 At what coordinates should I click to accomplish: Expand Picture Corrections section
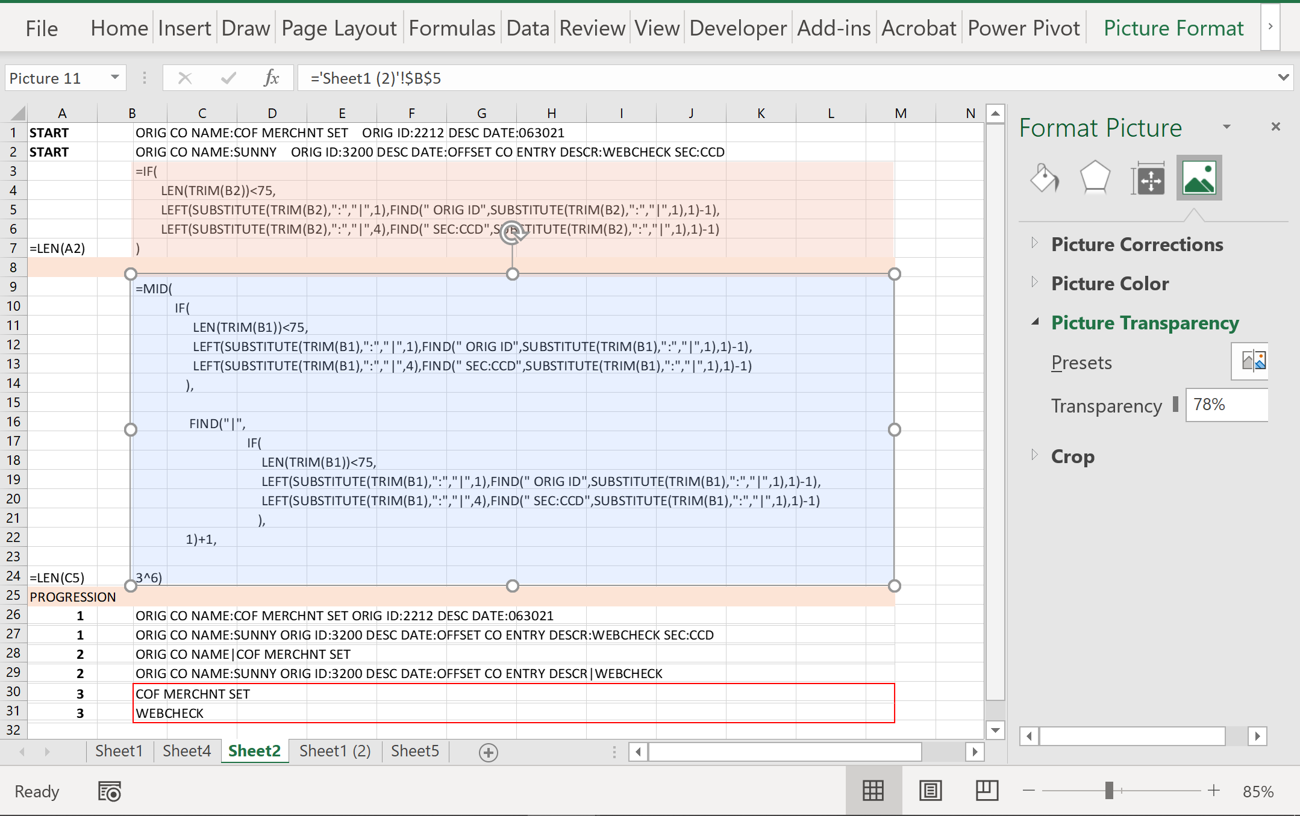pyautogui.click(x=1034, y=243)
